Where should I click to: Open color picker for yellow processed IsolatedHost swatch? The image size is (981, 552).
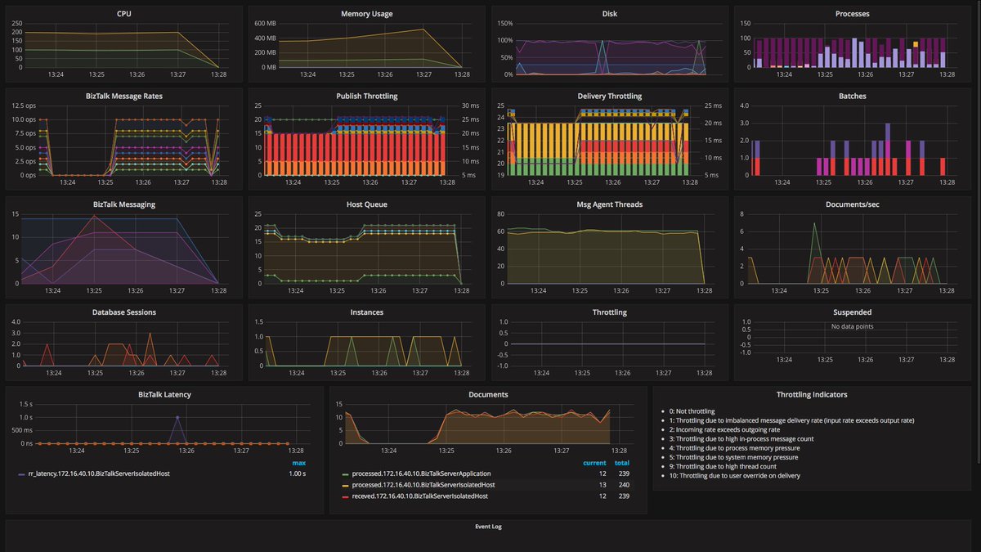pos(346,485)
